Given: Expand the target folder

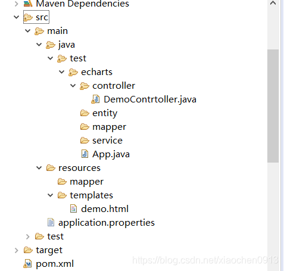Looking at the screenshot, I should (x=17, y=250).
